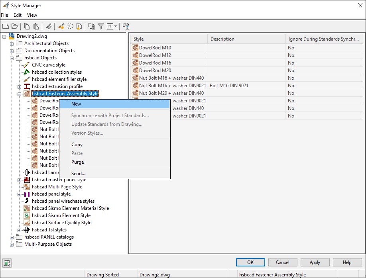Choose Copy from the context menu
366x278 pixels.
click(x=114, y=145)
